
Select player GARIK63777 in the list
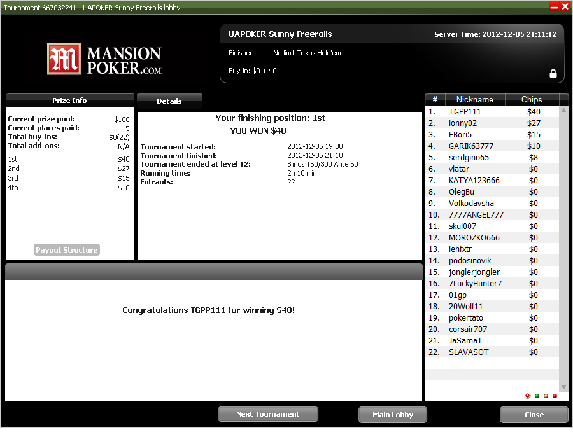(492, 146)
